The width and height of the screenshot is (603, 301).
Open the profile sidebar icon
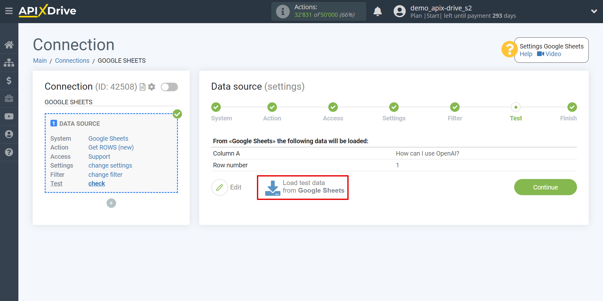9,134
